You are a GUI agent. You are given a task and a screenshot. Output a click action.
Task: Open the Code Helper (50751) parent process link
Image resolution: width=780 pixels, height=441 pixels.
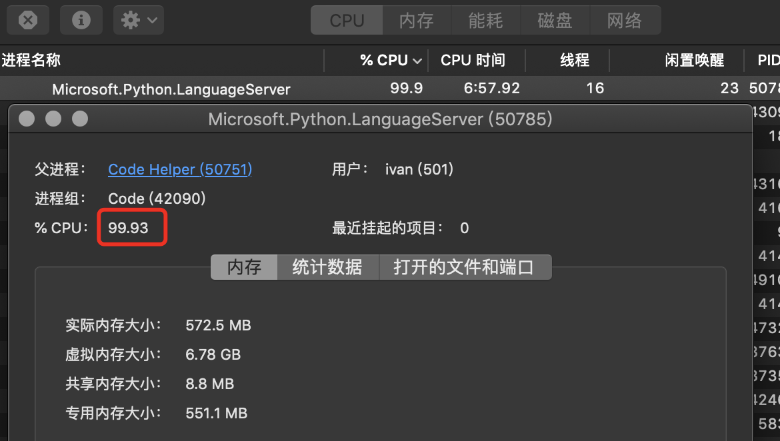pos(179,169)
